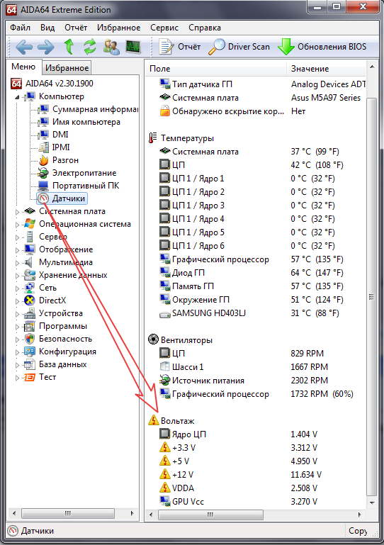The image size is (384, 545).
Task: Click the Тест icon in tree
Action: pyautogui.click(x=30, y=377)
